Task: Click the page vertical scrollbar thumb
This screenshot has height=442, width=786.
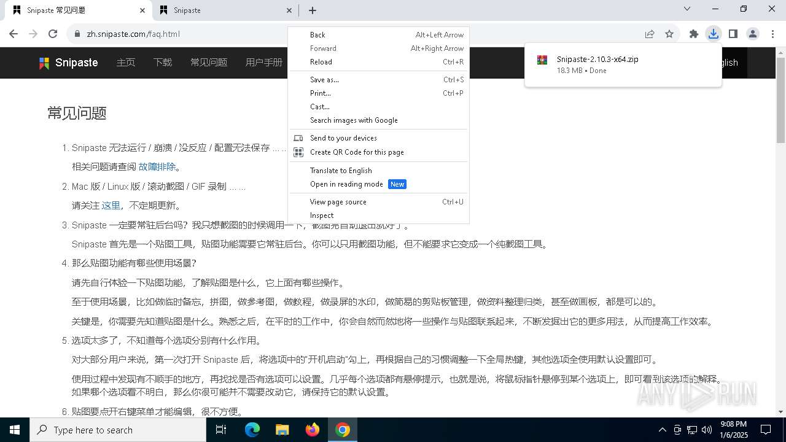Action: point(780,101)
